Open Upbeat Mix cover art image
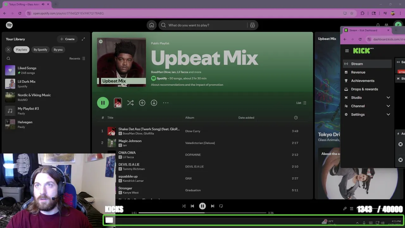The image size is (405, 228). click(121, 62)
